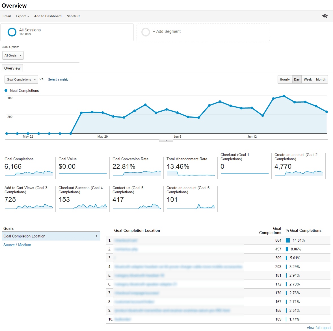
Task: Click the Select a metric link
Action: tap(58, 79)
